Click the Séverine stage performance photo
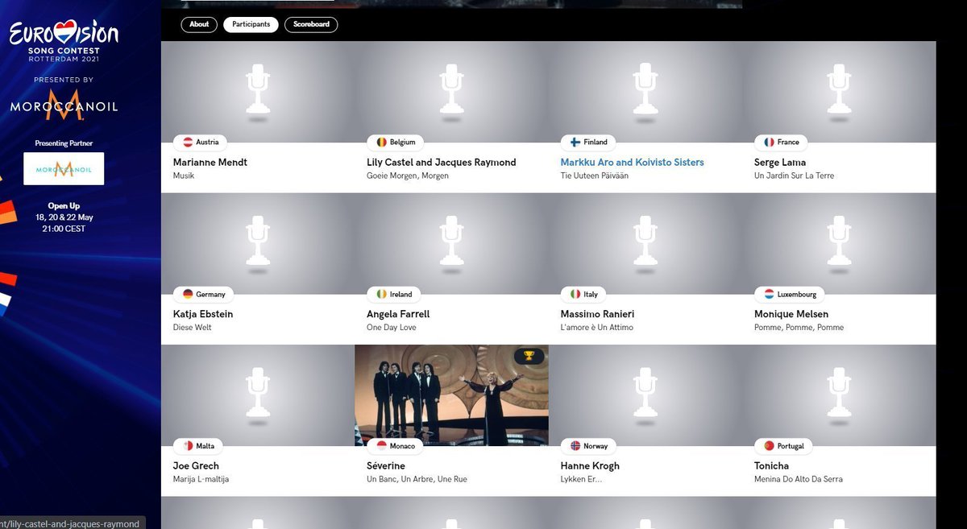967x529 pixels. [451, 395]
